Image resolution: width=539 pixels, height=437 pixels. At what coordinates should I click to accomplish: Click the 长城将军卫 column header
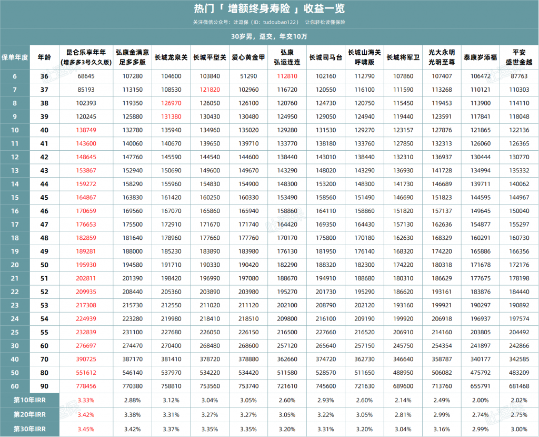click(x=403, y=57)
